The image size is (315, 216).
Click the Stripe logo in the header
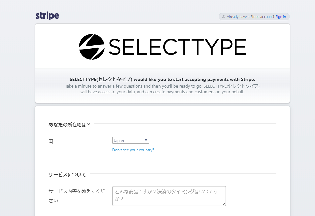tap(47, 16)
